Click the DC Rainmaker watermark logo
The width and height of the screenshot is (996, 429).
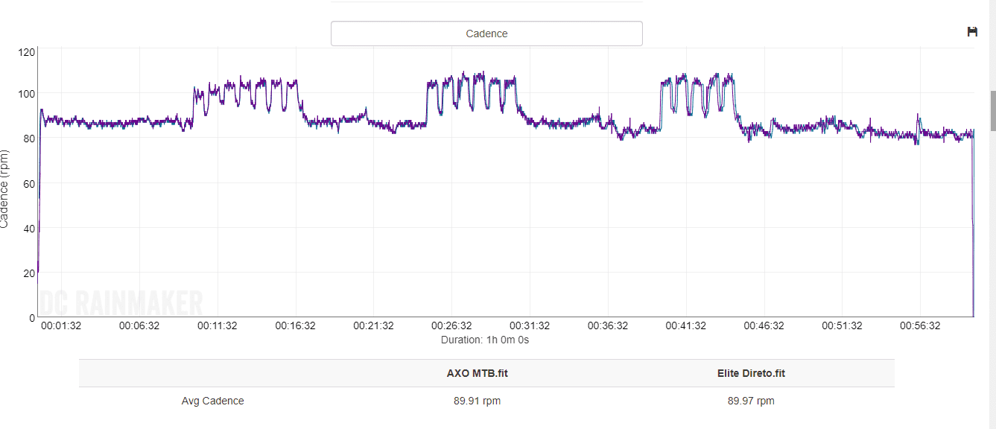pos(121,303)
